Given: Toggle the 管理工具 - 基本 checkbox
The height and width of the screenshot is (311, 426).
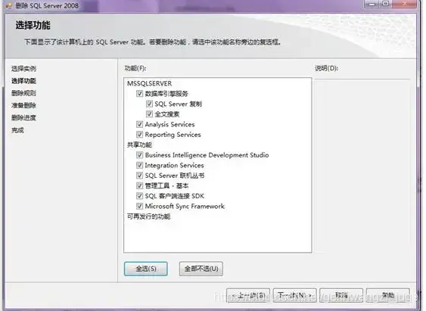Looking at the screenshot, I should [x=139, y=186].
